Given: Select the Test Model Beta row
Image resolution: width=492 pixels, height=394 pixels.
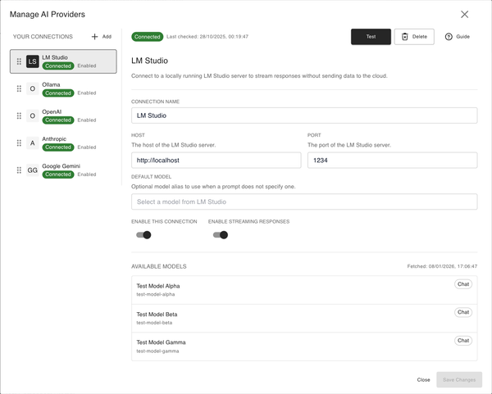Looking at the screenshot, I should (304, 318).
